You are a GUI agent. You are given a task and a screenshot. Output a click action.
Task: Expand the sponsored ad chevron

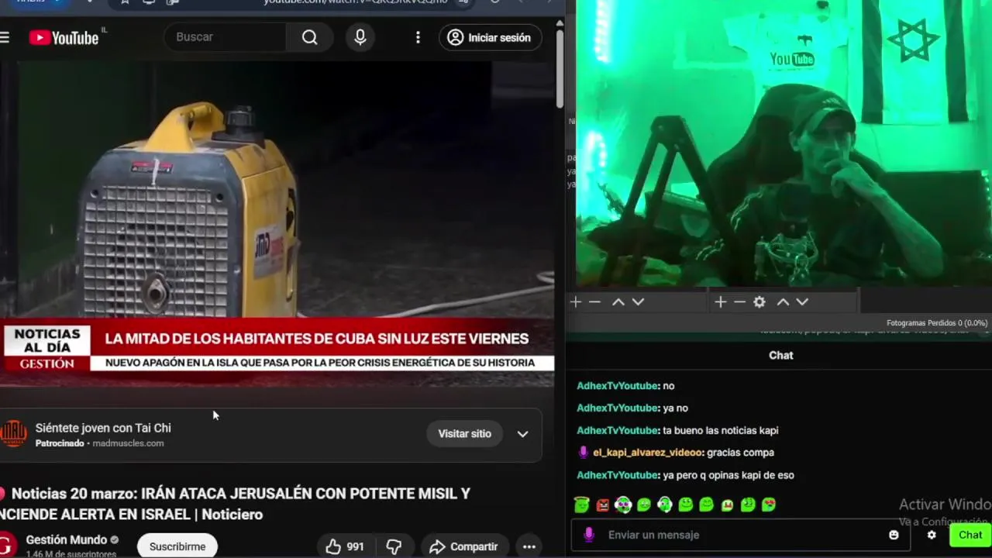pyautogui.click(x=523, y=434)
